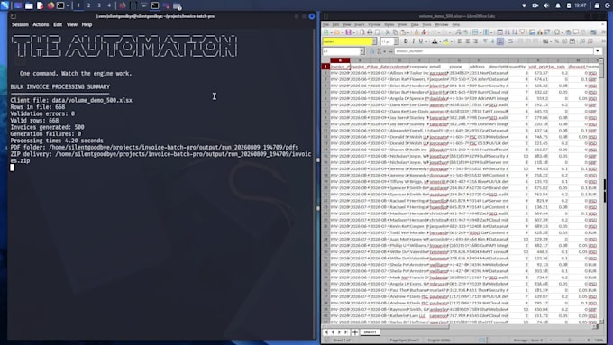The image size is (613, 345).
Task: Click the formula input line
Action: [x=494, y=51]
